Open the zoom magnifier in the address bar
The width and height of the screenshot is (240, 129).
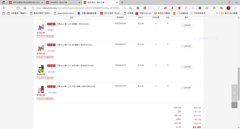tap(125, 8)
